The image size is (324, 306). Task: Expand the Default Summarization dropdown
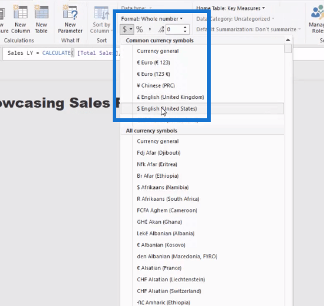click(248, 29)
